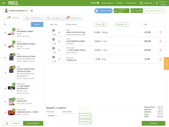
Task: Add 1:1 CBD Gummy Spacedrops product
Action: [5, 88]
